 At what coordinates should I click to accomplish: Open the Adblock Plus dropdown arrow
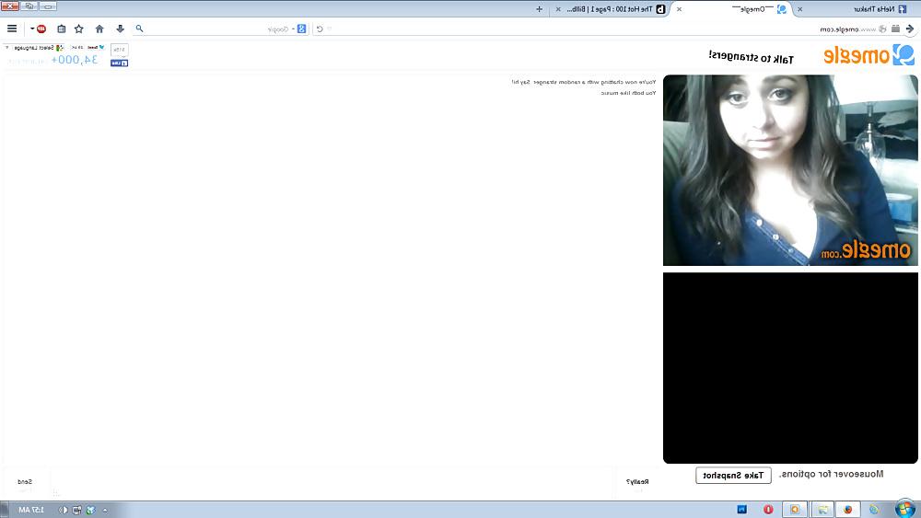point(32,29)
